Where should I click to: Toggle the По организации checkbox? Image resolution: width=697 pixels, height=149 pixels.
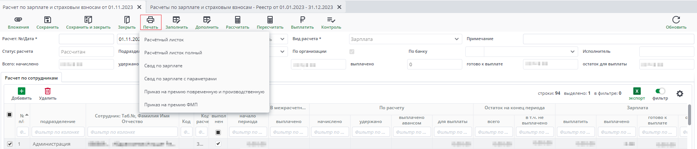tap(352, 52)
